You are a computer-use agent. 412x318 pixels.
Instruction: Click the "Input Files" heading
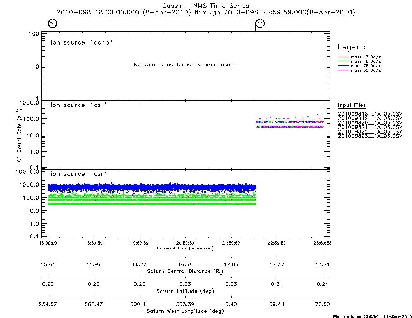[x=352, y=105]
